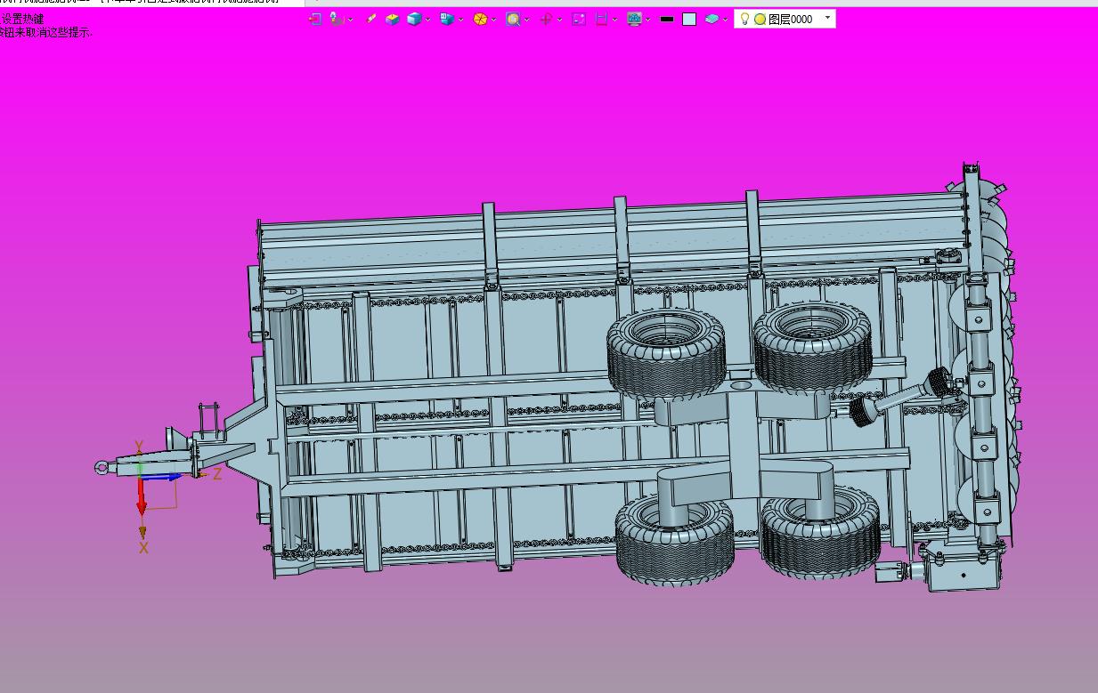Click the orange faceted sphere render icon

[x=480, y=19]
